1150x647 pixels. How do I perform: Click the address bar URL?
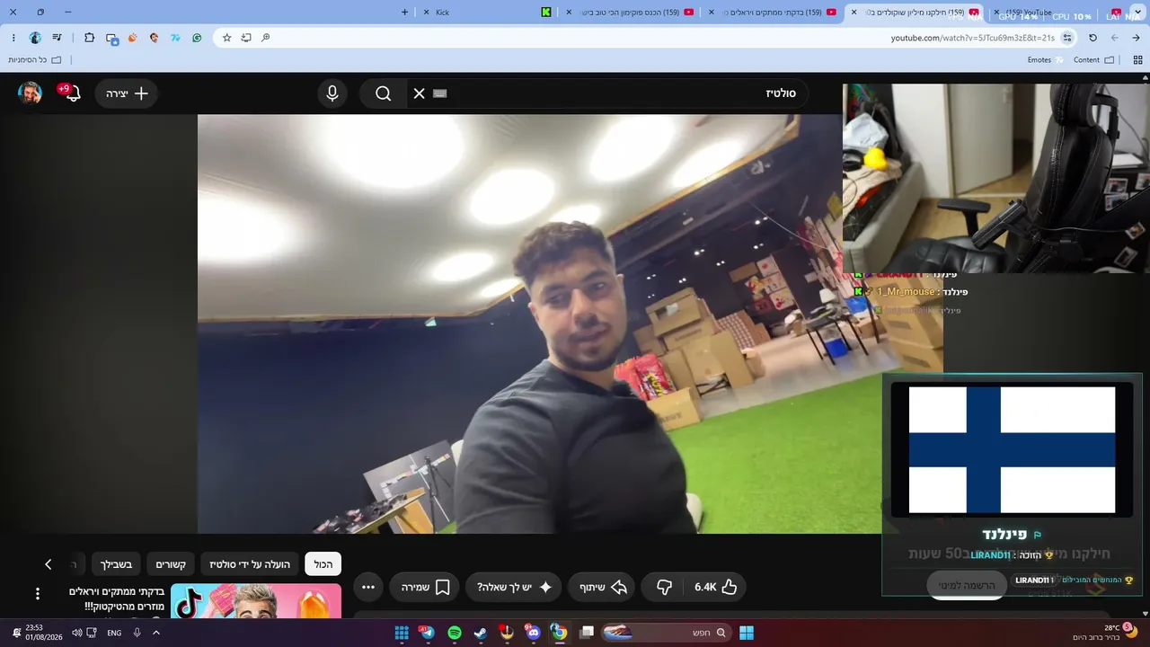[x=973, y=38]
